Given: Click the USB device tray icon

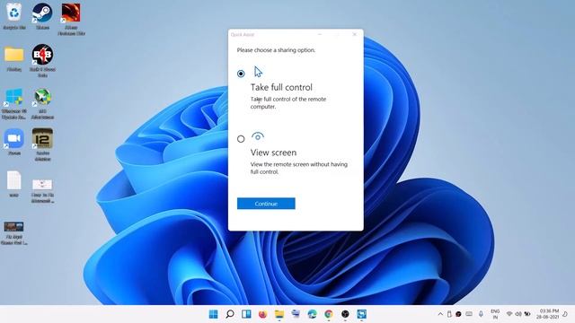Looking at the screenshot, I should coord(449,314).
